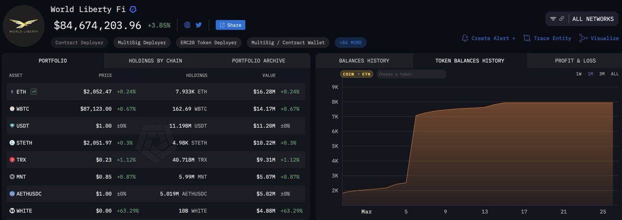
Task: Click the PRICE column header
Action: [x=105, y=76]
